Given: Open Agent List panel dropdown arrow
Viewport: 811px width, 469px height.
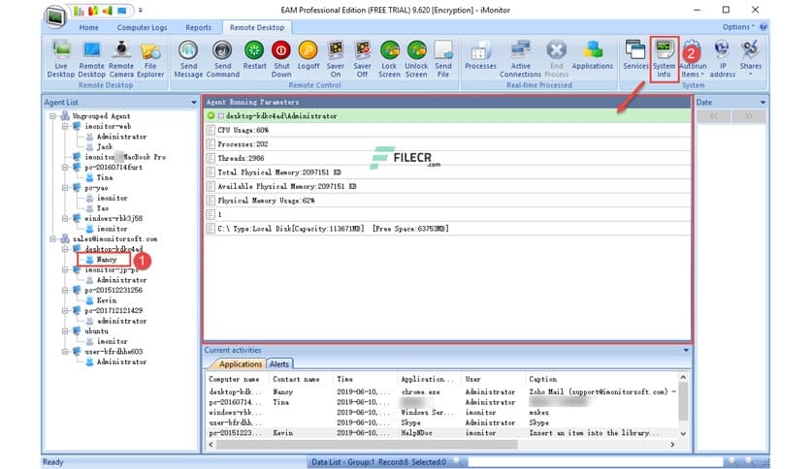Looking at the screenshot, I should 193,103.
